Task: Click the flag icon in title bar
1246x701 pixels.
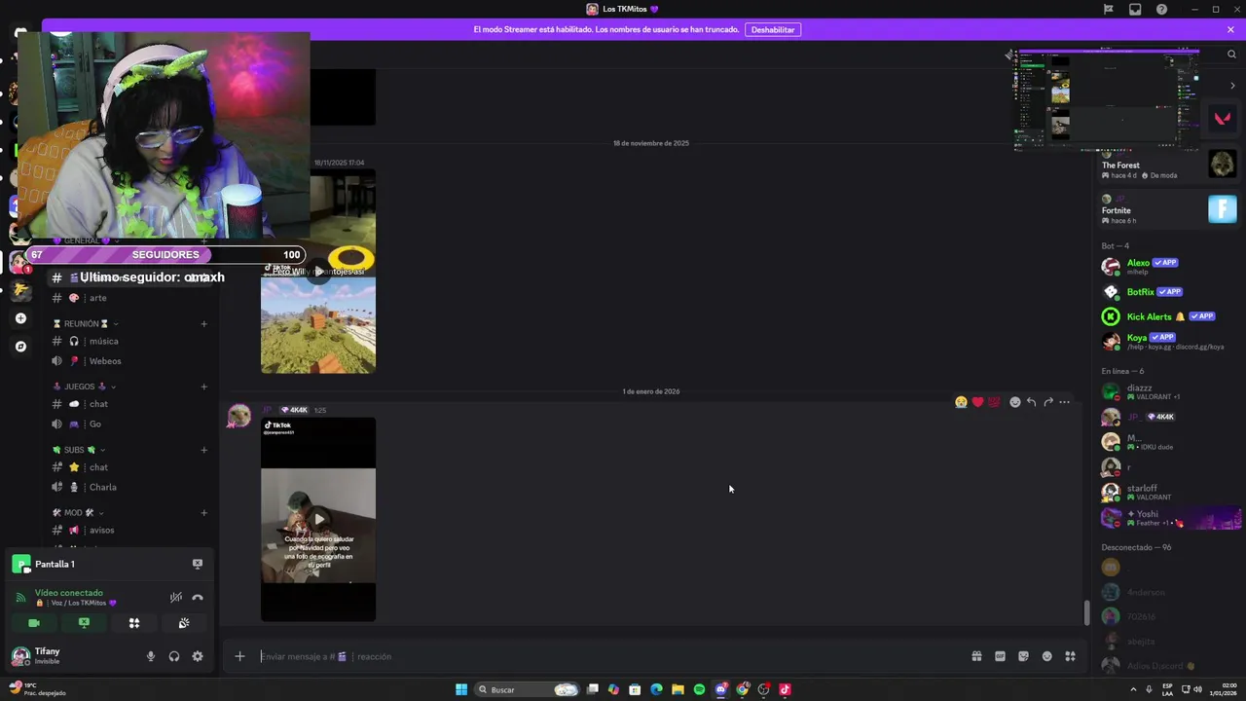Action: (1108, 10)
